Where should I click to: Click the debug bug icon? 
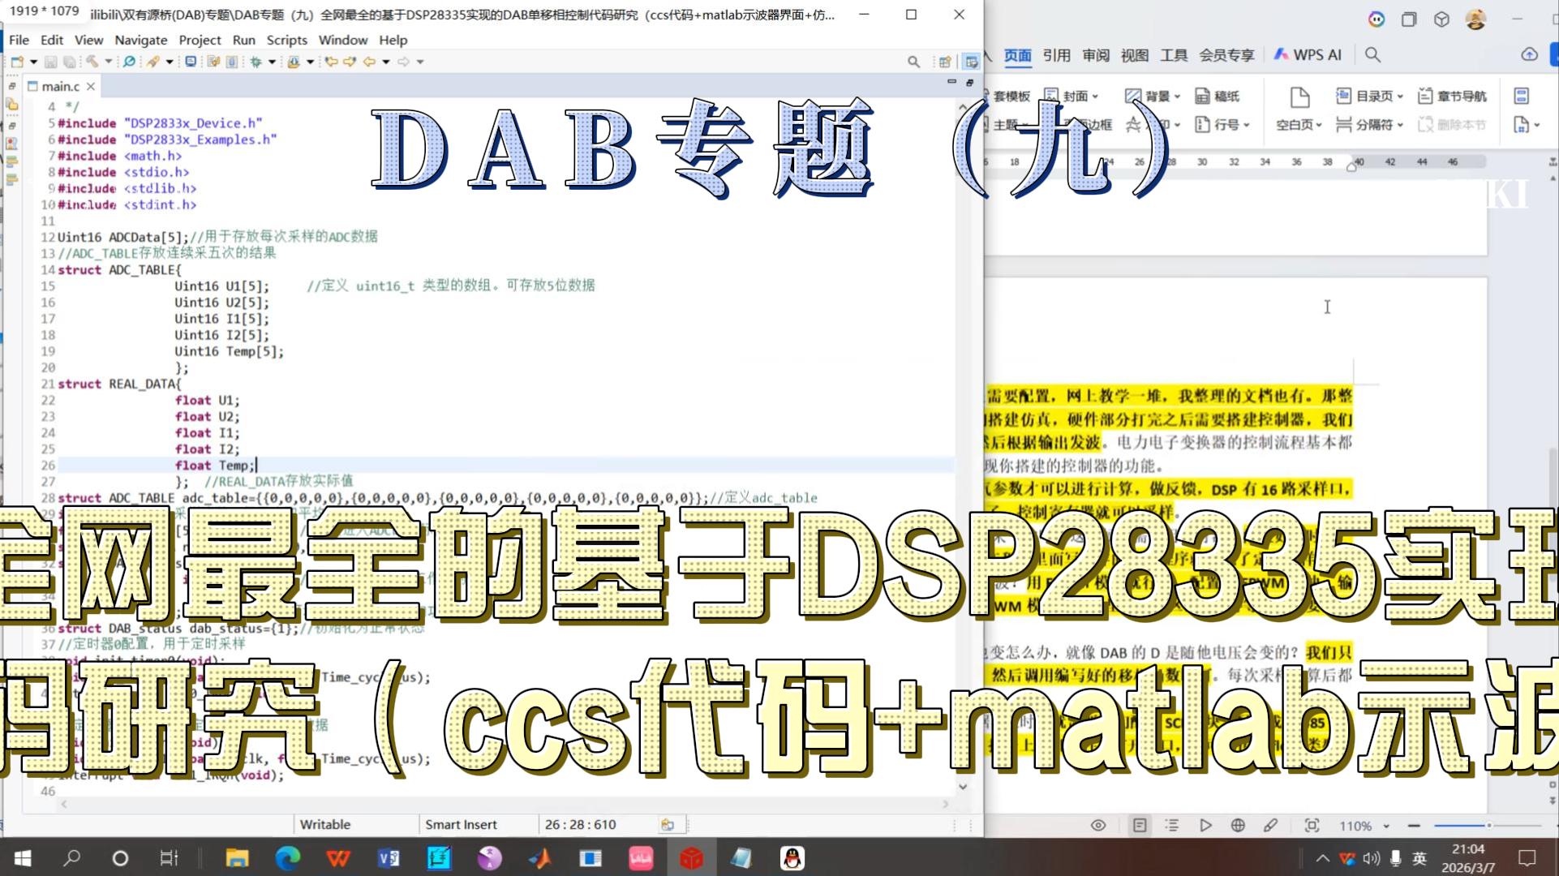point(256,62)
